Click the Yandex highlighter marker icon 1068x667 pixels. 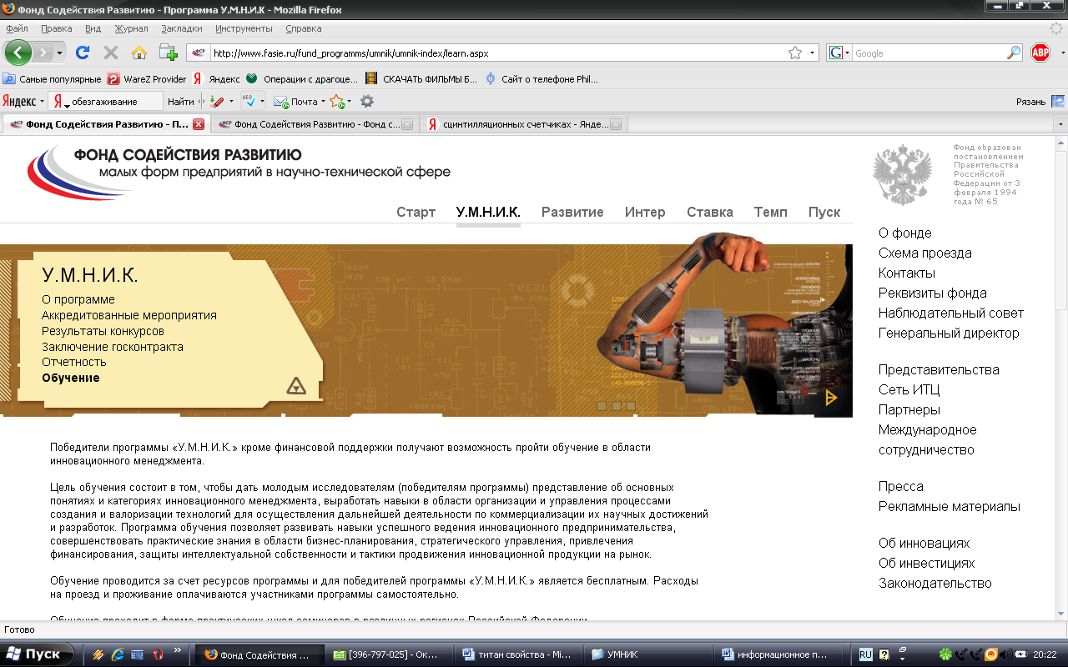pyautogui.click(x=217, y=101)
